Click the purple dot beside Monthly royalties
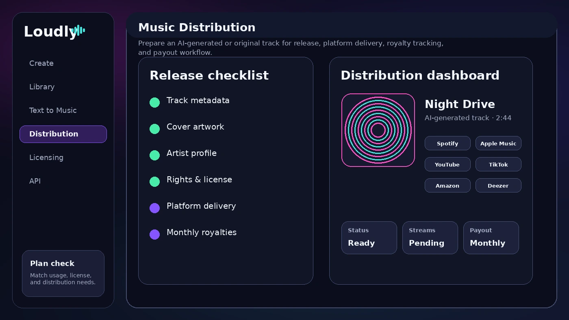Screen dimensions: 569x320 coord(154,234)
